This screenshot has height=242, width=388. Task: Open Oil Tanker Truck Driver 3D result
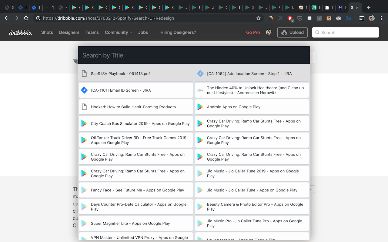(136, 140)
